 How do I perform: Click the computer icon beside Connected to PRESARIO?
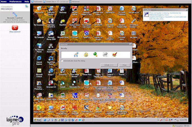(27, 6)
